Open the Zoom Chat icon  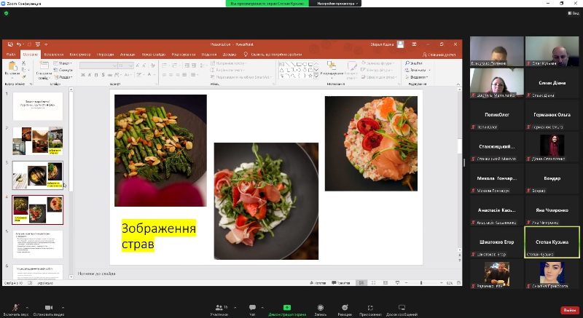coord(252,308)
